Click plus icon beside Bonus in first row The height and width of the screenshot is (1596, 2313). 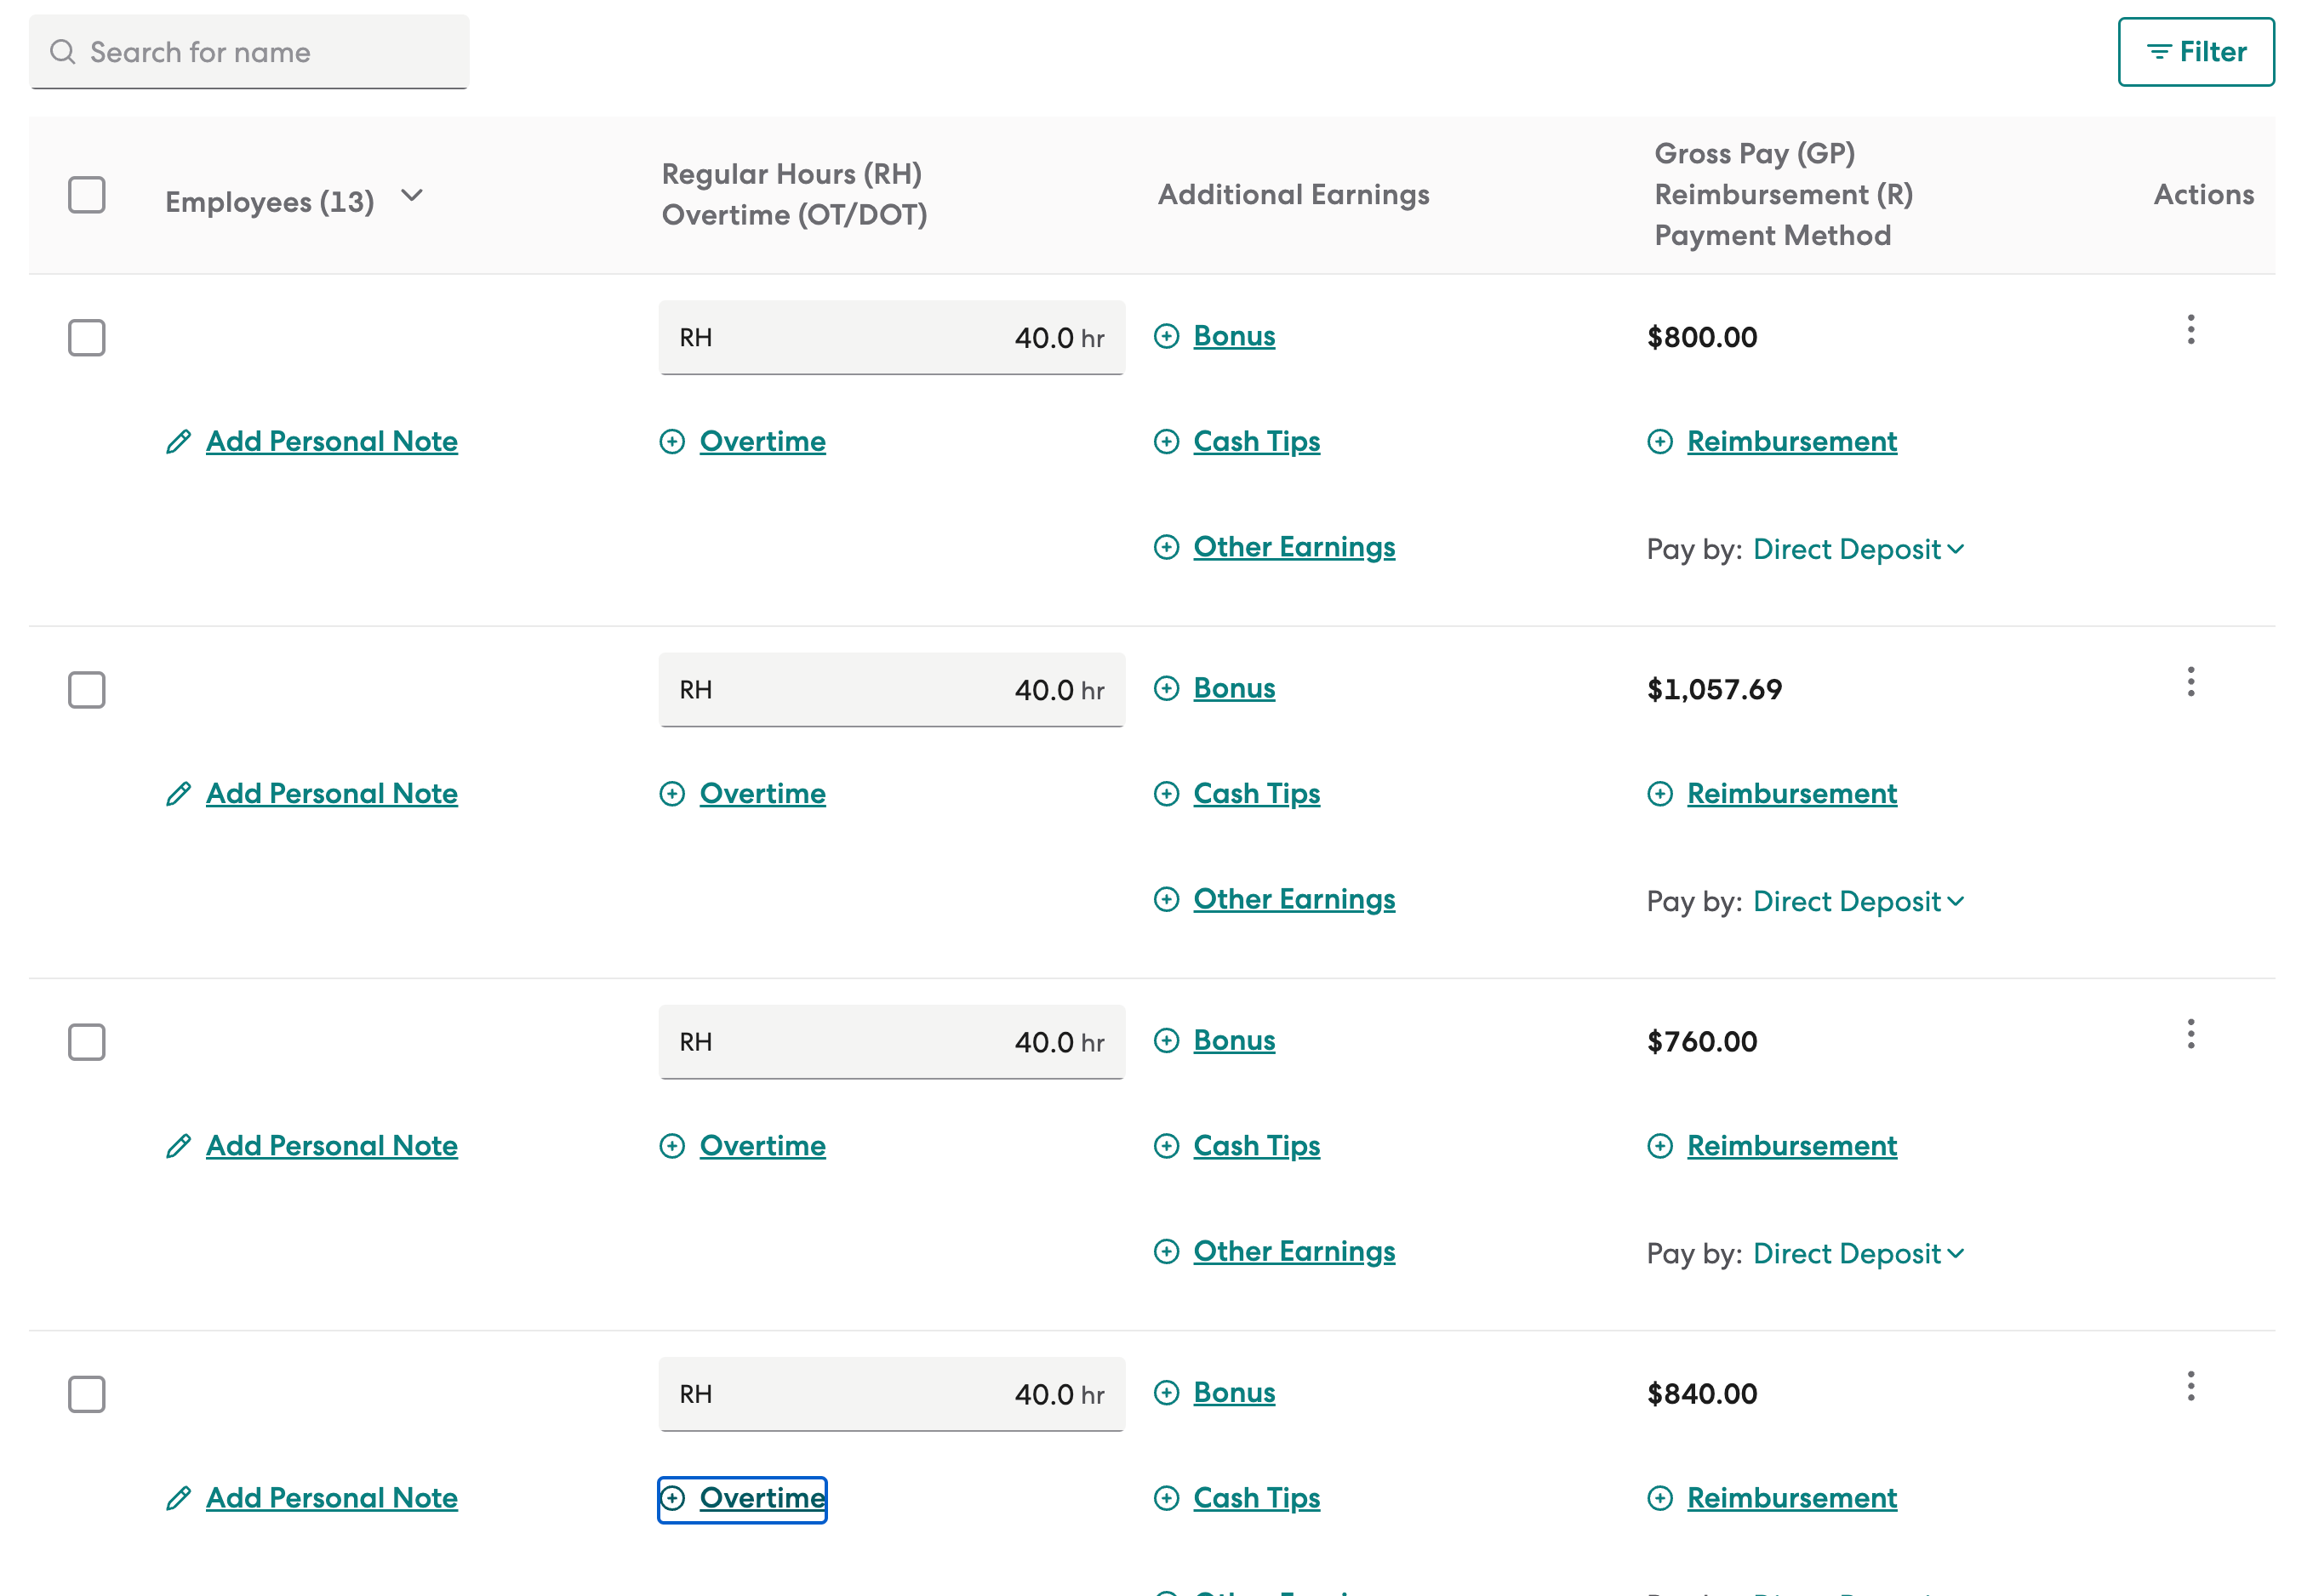pos(1166,336)
